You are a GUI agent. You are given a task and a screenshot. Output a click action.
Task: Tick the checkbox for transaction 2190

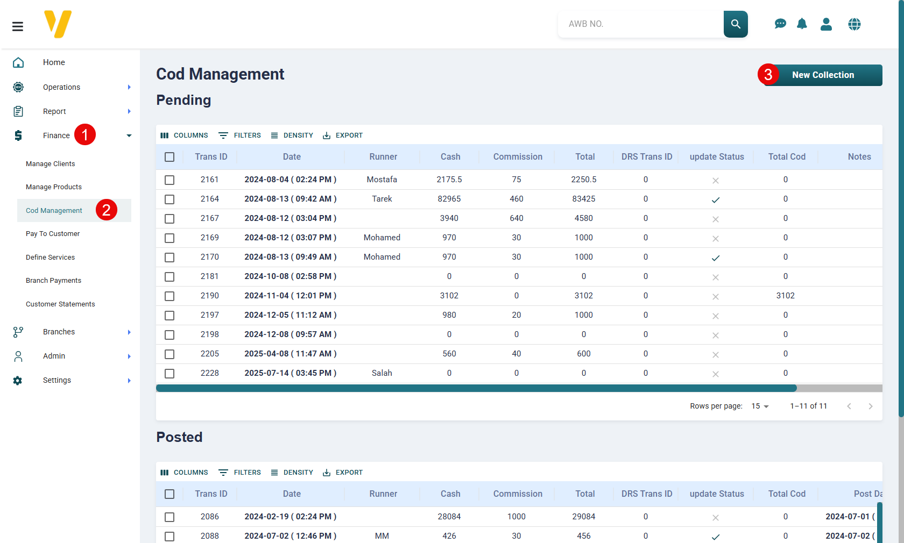pos(169,296)
